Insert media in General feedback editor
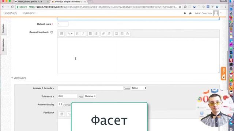The height and width of the screenshot is (131, 234). pos(122,34)
